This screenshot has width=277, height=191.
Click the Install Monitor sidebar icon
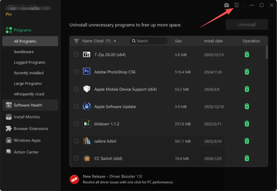point(9,117)
